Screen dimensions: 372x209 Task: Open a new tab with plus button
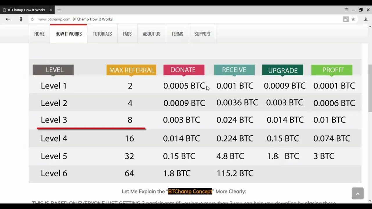[x=59, y=10]
